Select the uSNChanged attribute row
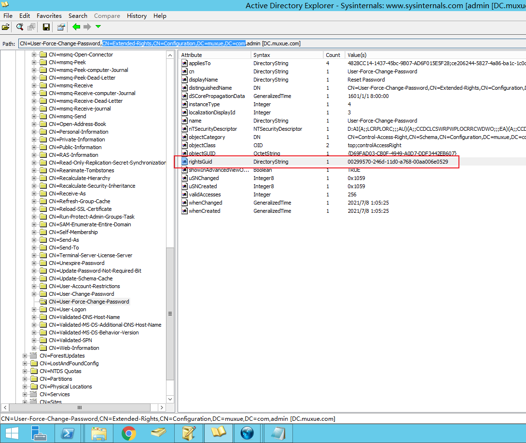The image size is (526, 443). click(352, 178)
